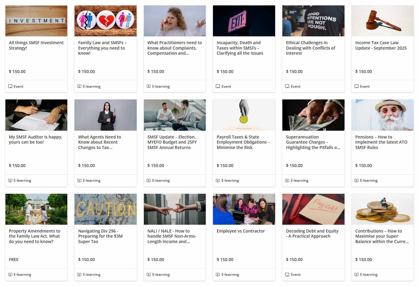Select the CAUTION pavement thumbnail
Viewport: 419px width, 286px height.
[x=105, y=209]
